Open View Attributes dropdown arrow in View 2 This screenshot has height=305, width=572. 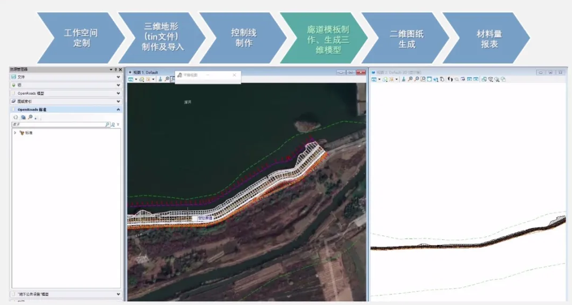tap(379, 79)
